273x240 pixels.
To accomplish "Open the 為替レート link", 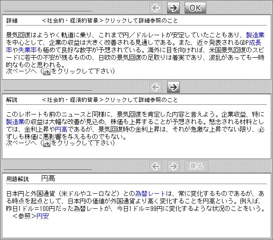I will [x=150, y=194].
